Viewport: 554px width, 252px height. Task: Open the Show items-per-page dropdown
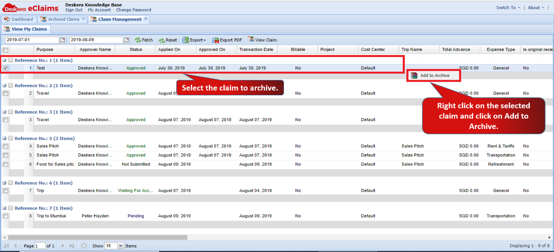[121, 246]
